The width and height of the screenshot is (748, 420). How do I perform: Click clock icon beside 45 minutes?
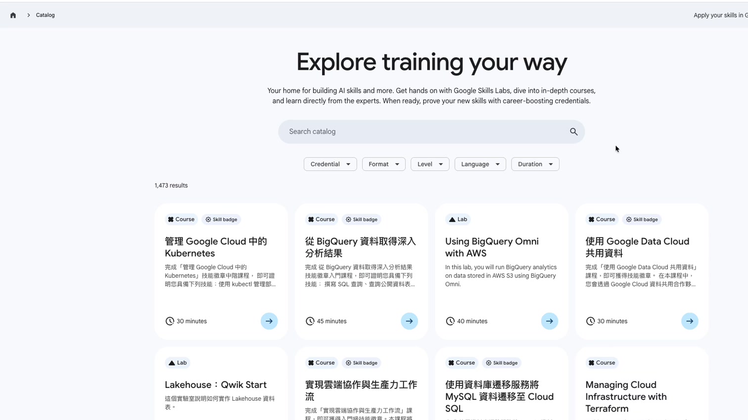coord(310,321)
